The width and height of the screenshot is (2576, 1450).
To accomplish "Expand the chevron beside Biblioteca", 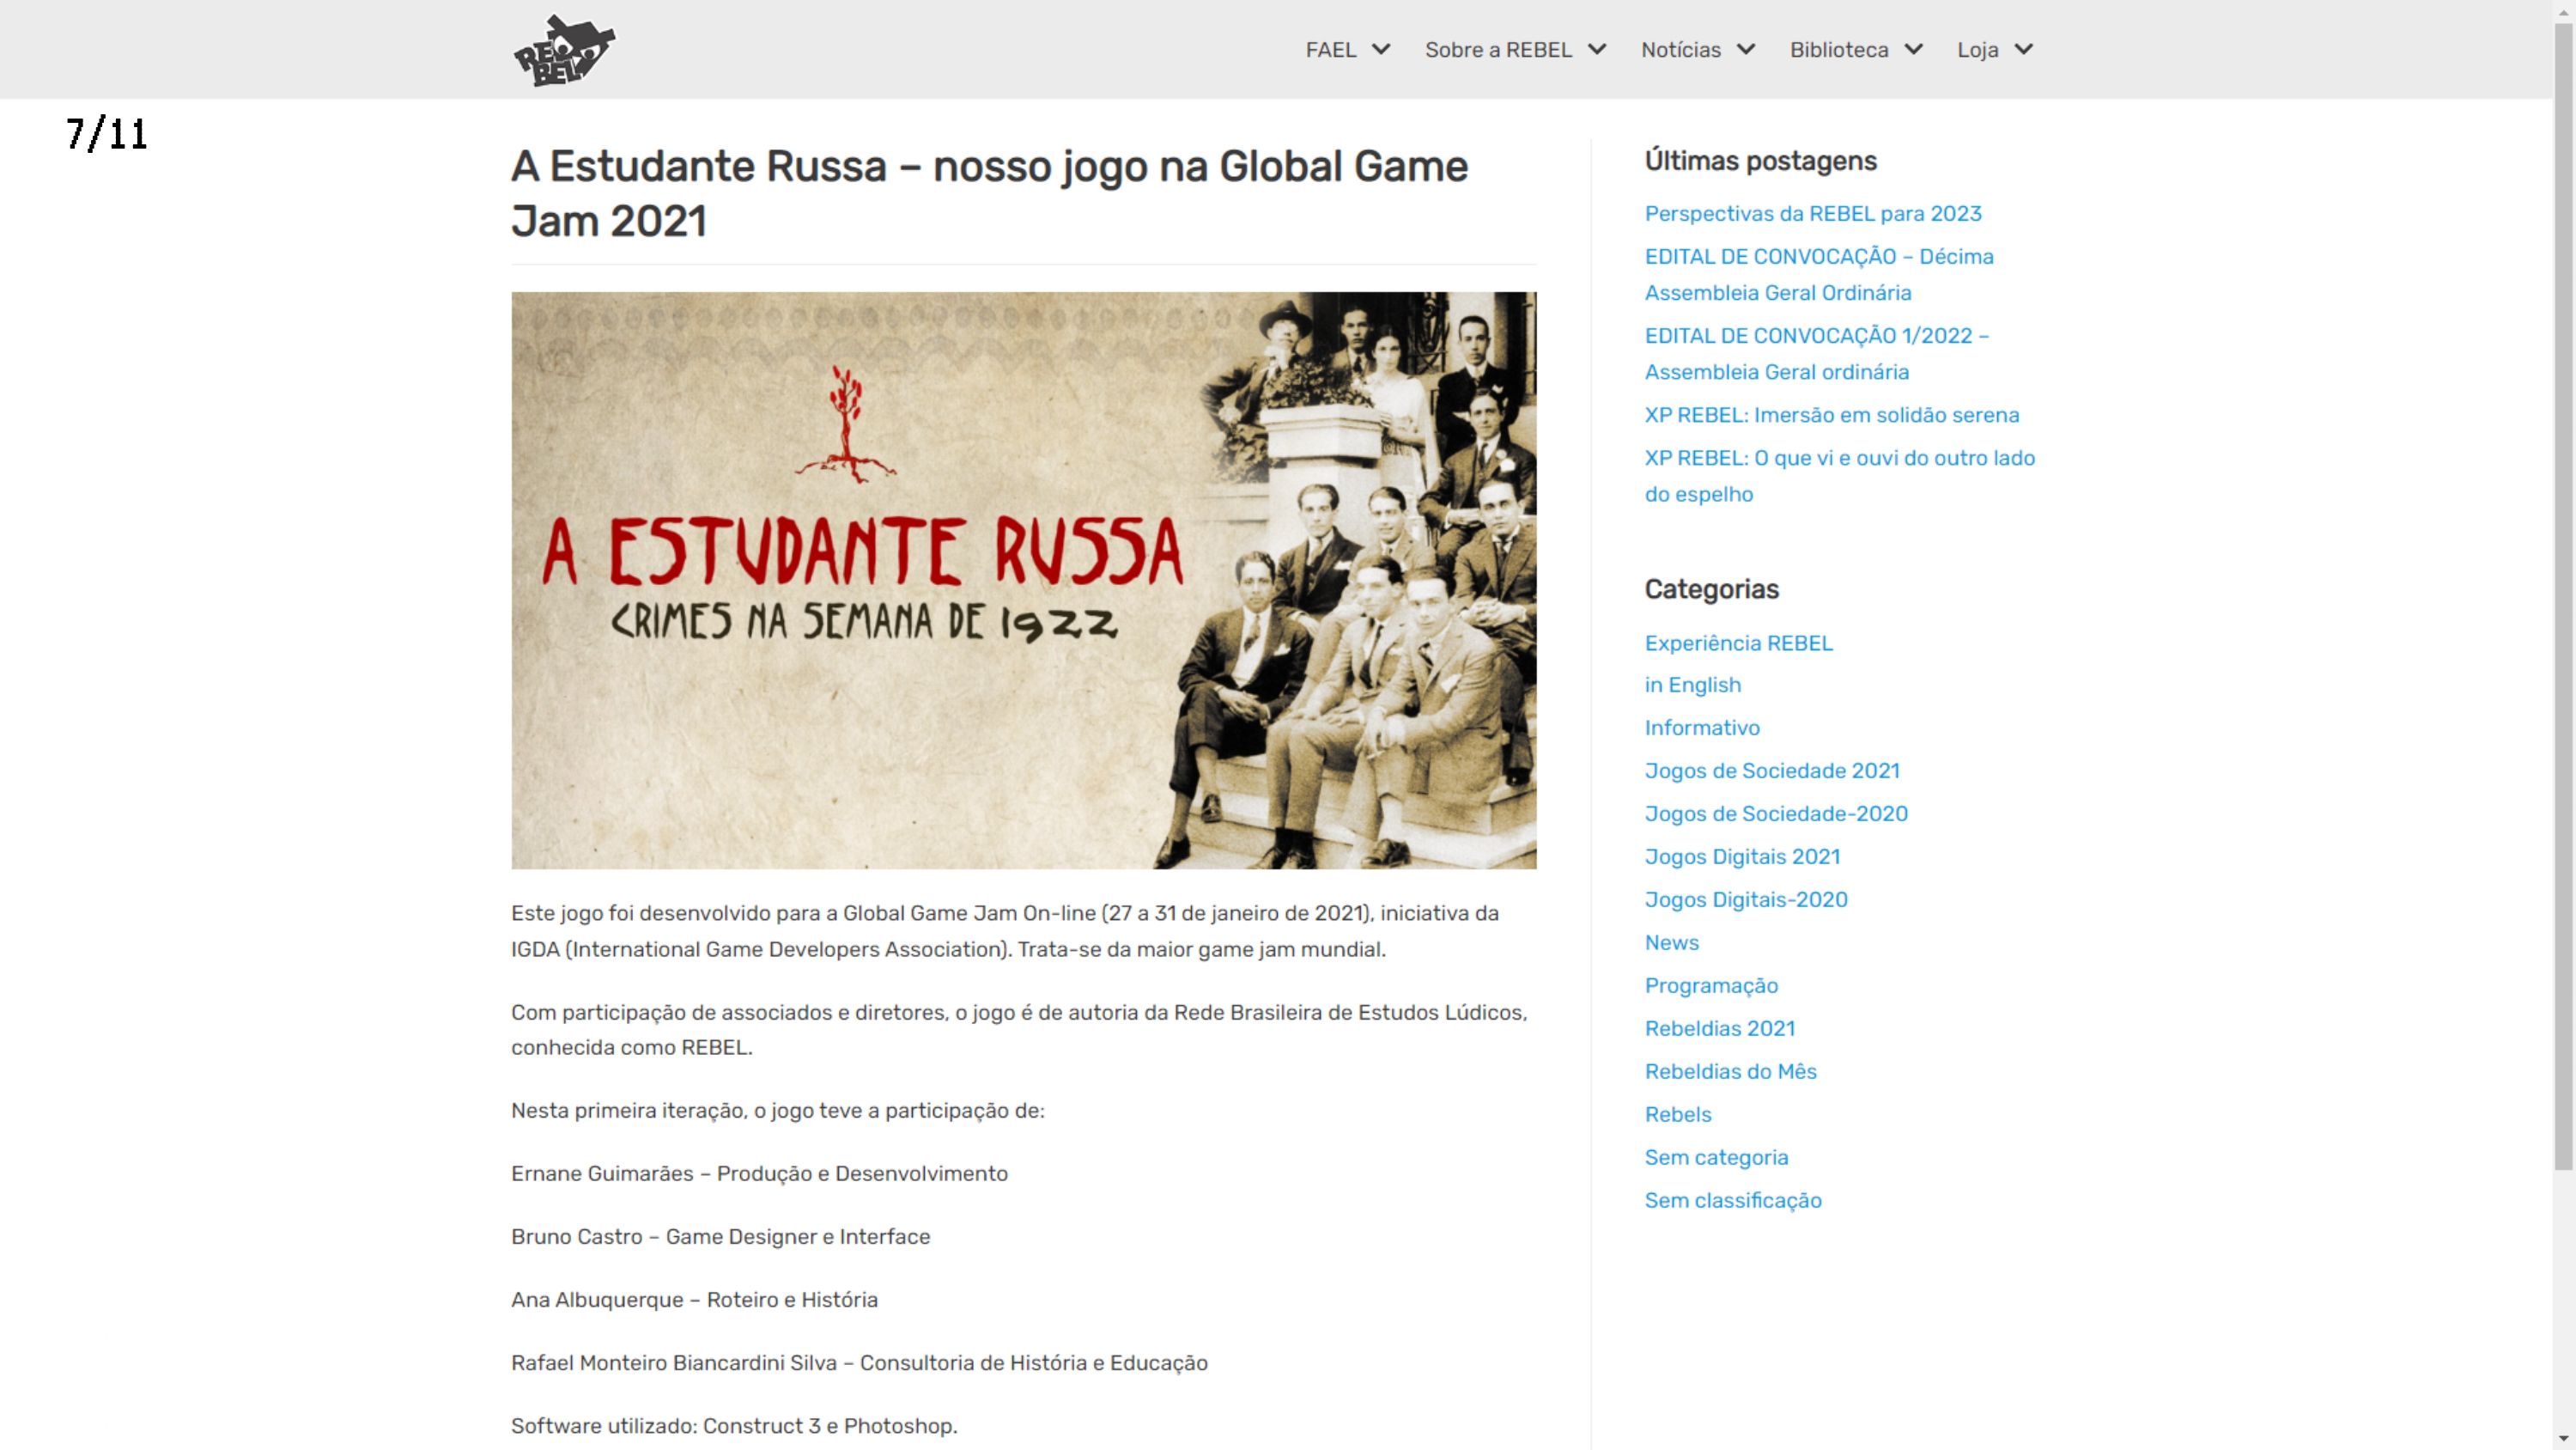I will 1914,49.
